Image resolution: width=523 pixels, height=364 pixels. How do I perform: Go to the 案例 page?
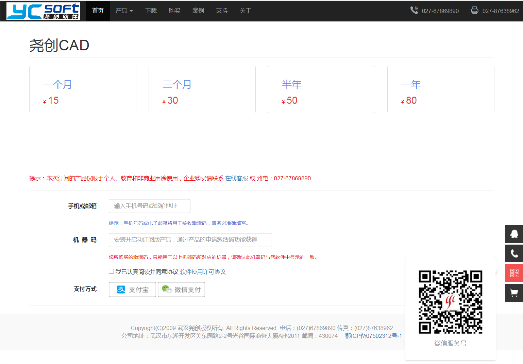198,11
